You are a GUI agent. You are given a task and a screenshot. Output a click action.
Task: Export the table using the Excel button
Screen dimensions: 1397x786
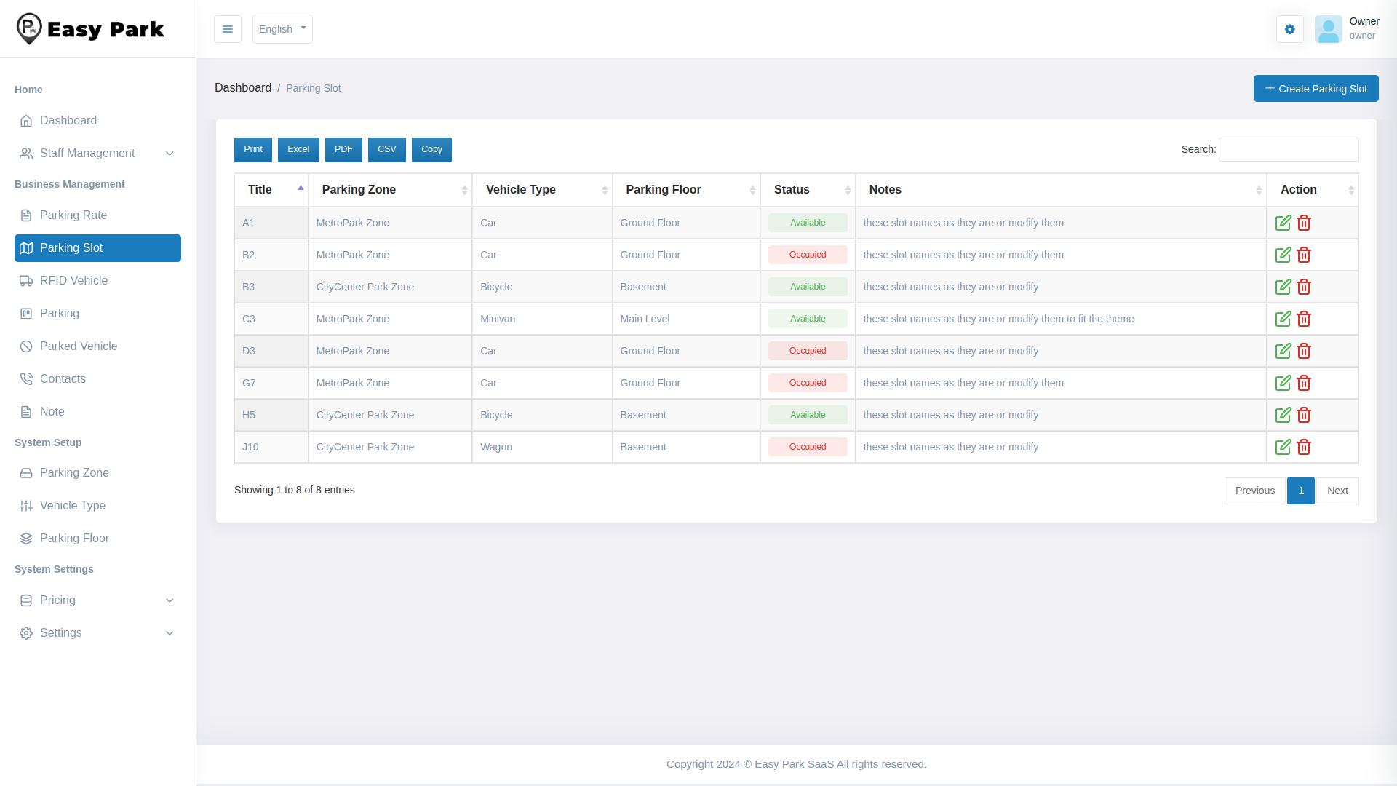(x=298, y=149)
